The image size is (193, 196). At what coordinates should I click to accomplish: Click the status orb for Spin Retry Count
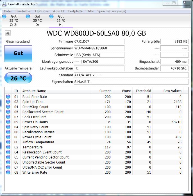[8, 127]
